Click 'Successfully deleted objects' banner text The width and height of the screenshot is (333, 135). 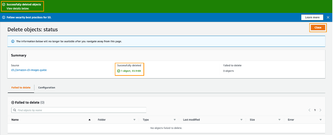tap(24, 4)
